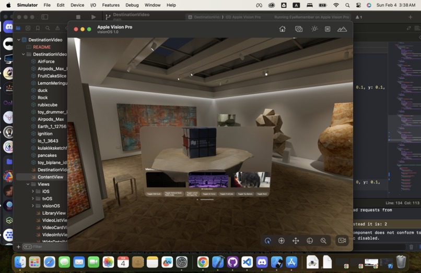
Task: Click the Xcode warning count indicator
Action: pos(359,17)
